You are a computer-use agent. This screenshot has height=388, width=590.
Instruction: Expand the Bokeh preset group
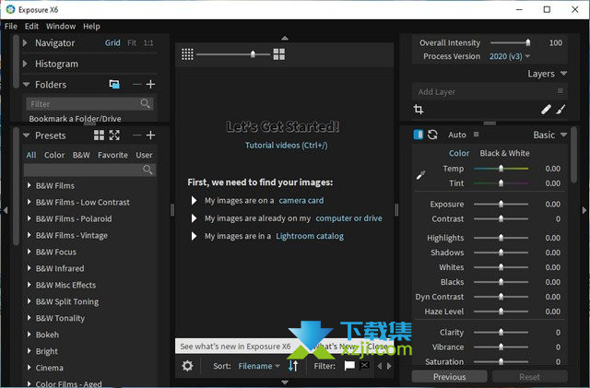pos(29,335)
